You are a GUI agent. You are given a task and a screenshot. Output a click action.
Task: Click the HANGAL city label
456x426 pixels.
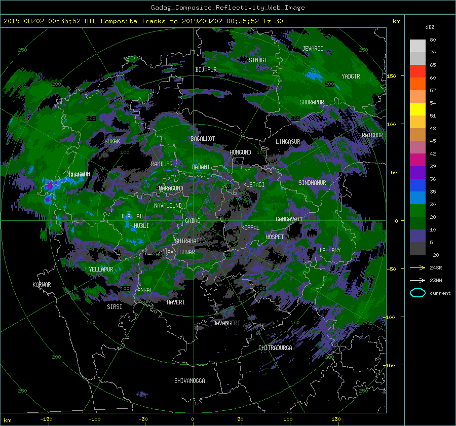pyautogui.click(x=143, y=290)
